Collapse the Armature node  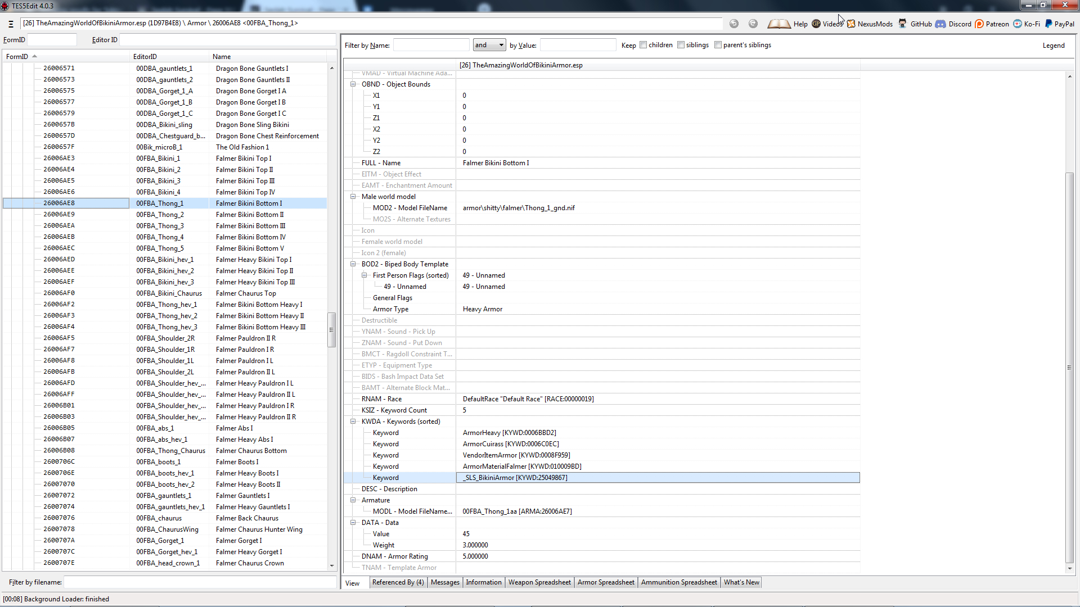pos(353,500)
